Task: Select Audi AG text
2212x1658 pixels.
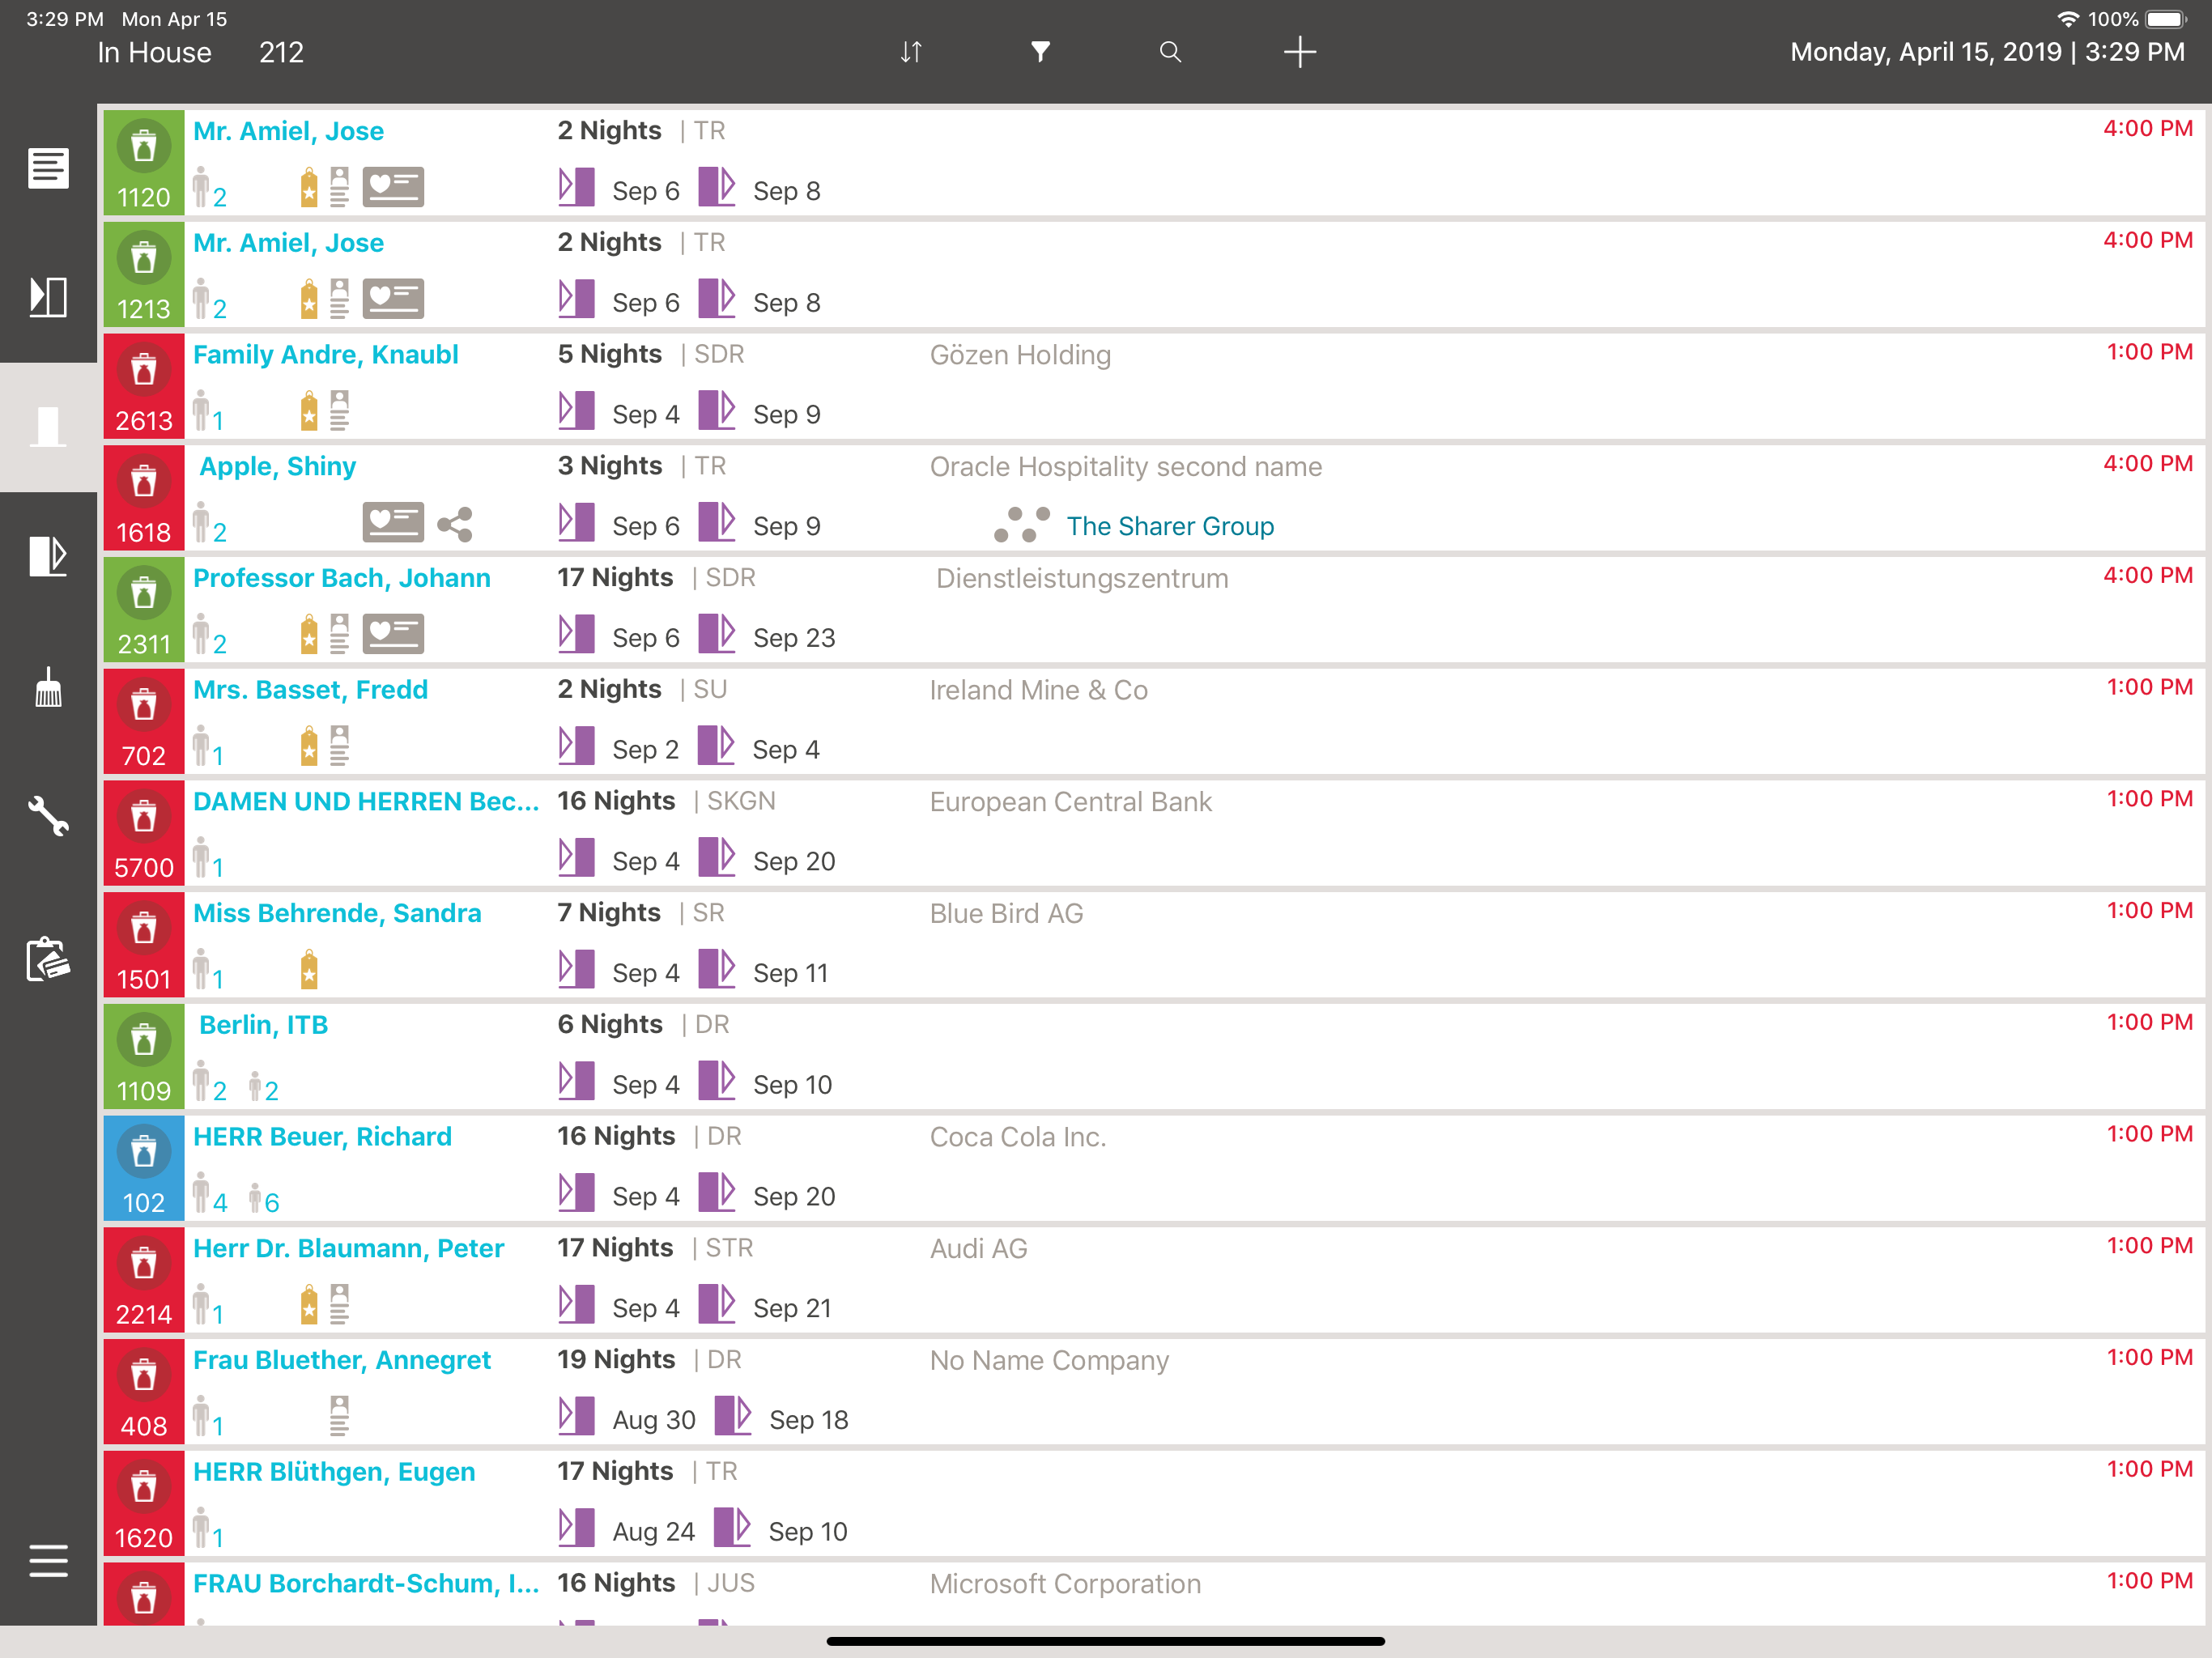Action: tap(979, 1249)
